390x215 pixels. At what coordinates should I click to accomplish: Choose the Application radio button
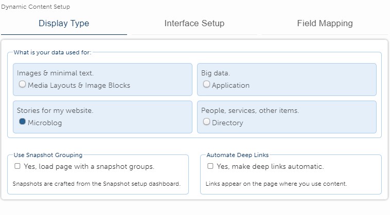click(x=206, y=85)
